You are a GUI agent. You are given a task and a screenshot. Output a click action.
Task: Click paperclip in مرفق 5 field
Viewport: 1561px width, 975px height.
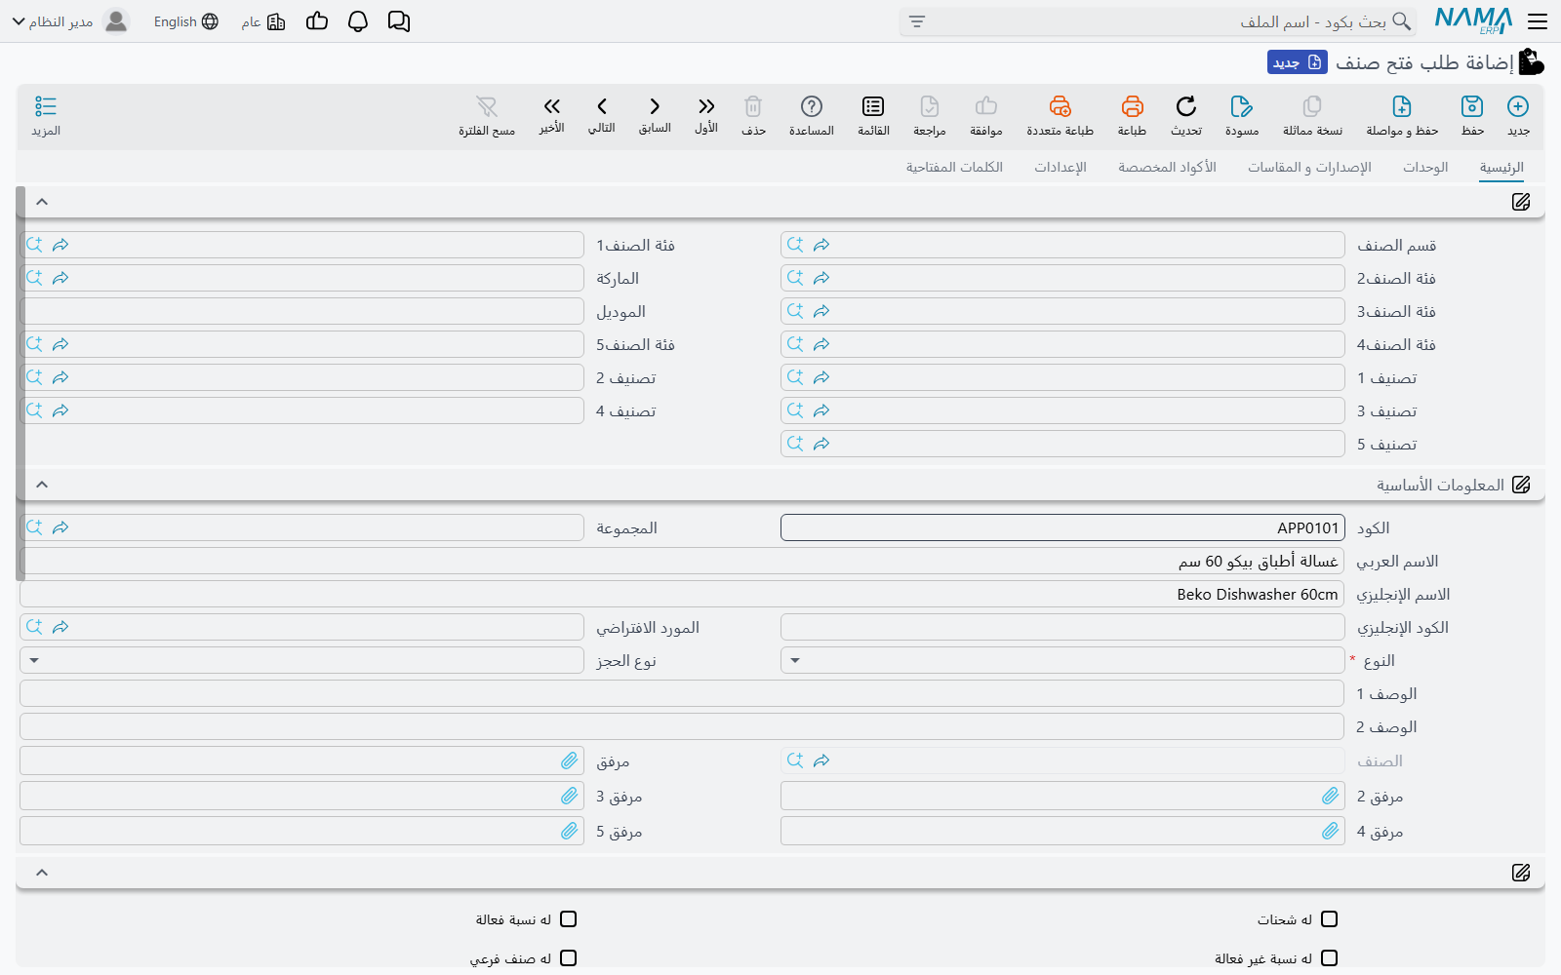(x=570, y=831)
